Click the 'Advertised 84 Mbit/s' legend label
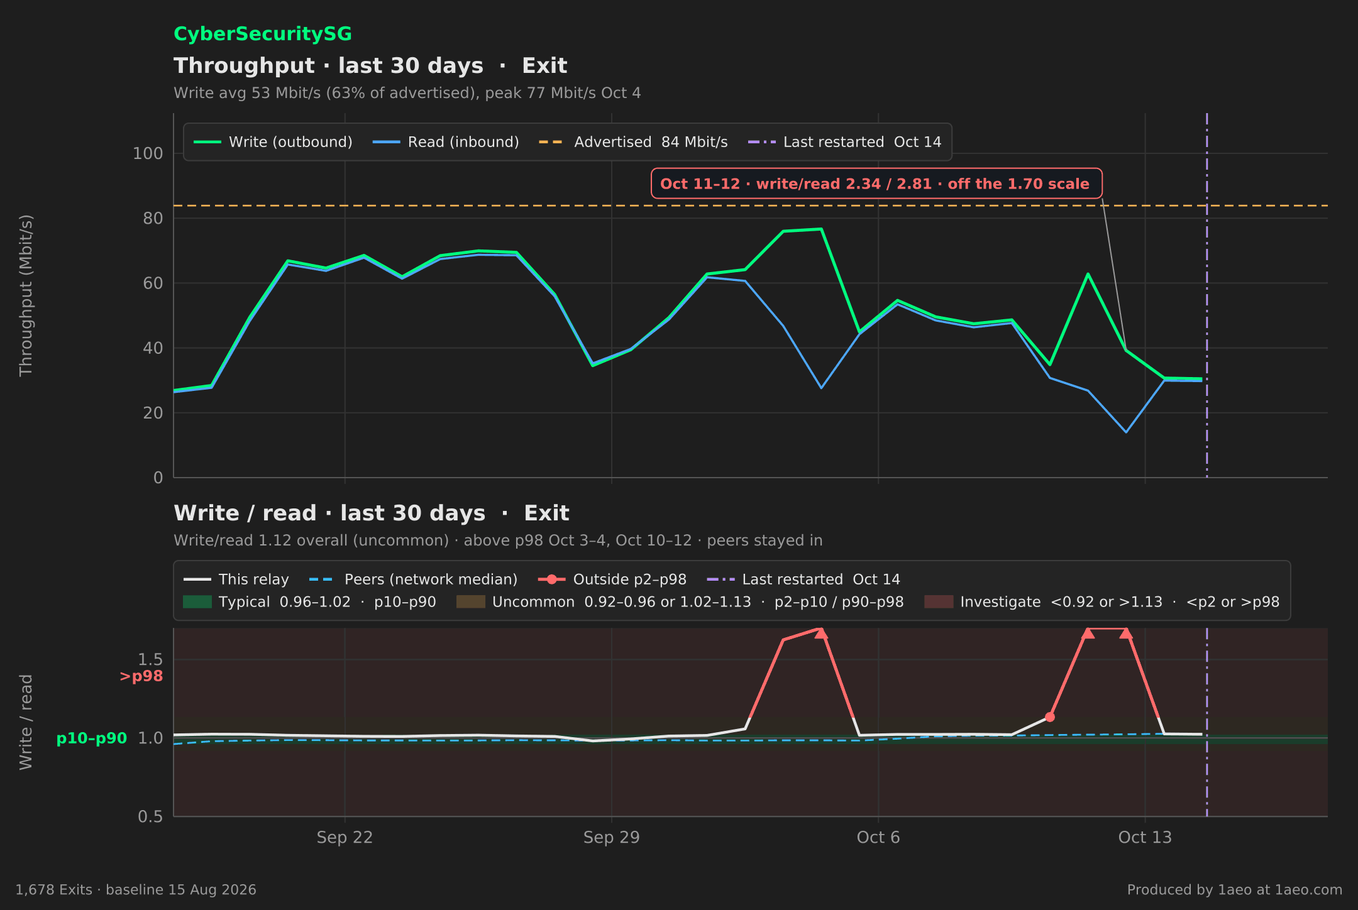 pyautogui.click(x=651, y=142)
